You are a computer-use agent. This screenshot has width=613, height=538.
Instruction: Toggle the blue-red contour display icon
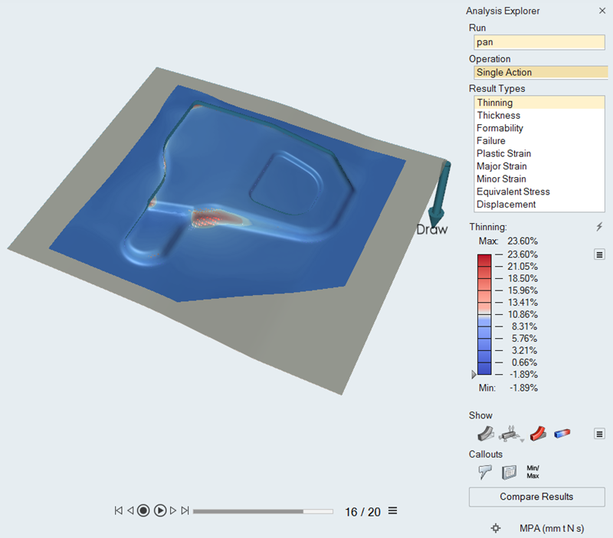coord(562,434)
